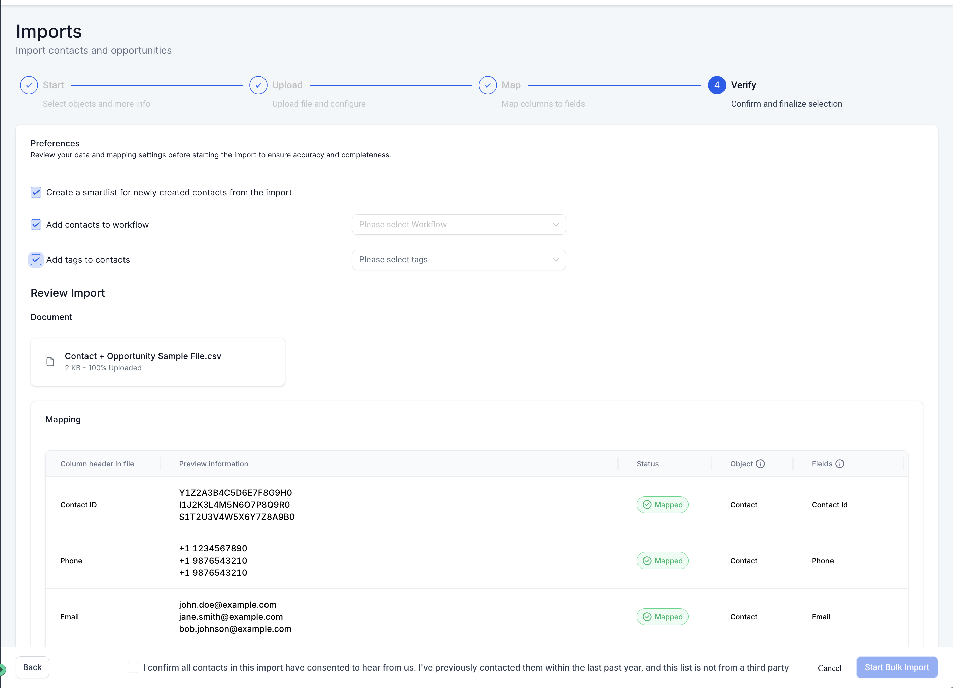The image size is (953, 688).
Task: Disable Add contacts to workflow option
Action: coord(36,225)
